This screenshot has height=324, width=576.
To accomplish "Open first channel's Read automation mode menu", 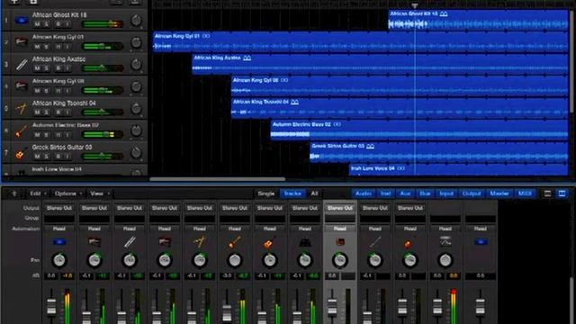I will (59, 229).
